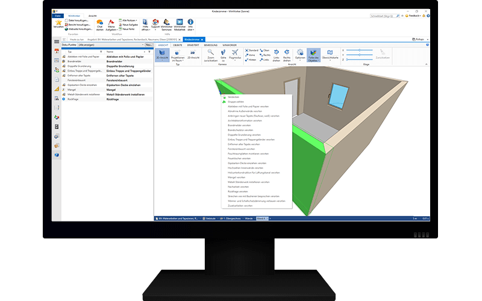
Task: Select the Oben view option
Action: [x=265, y=50]
